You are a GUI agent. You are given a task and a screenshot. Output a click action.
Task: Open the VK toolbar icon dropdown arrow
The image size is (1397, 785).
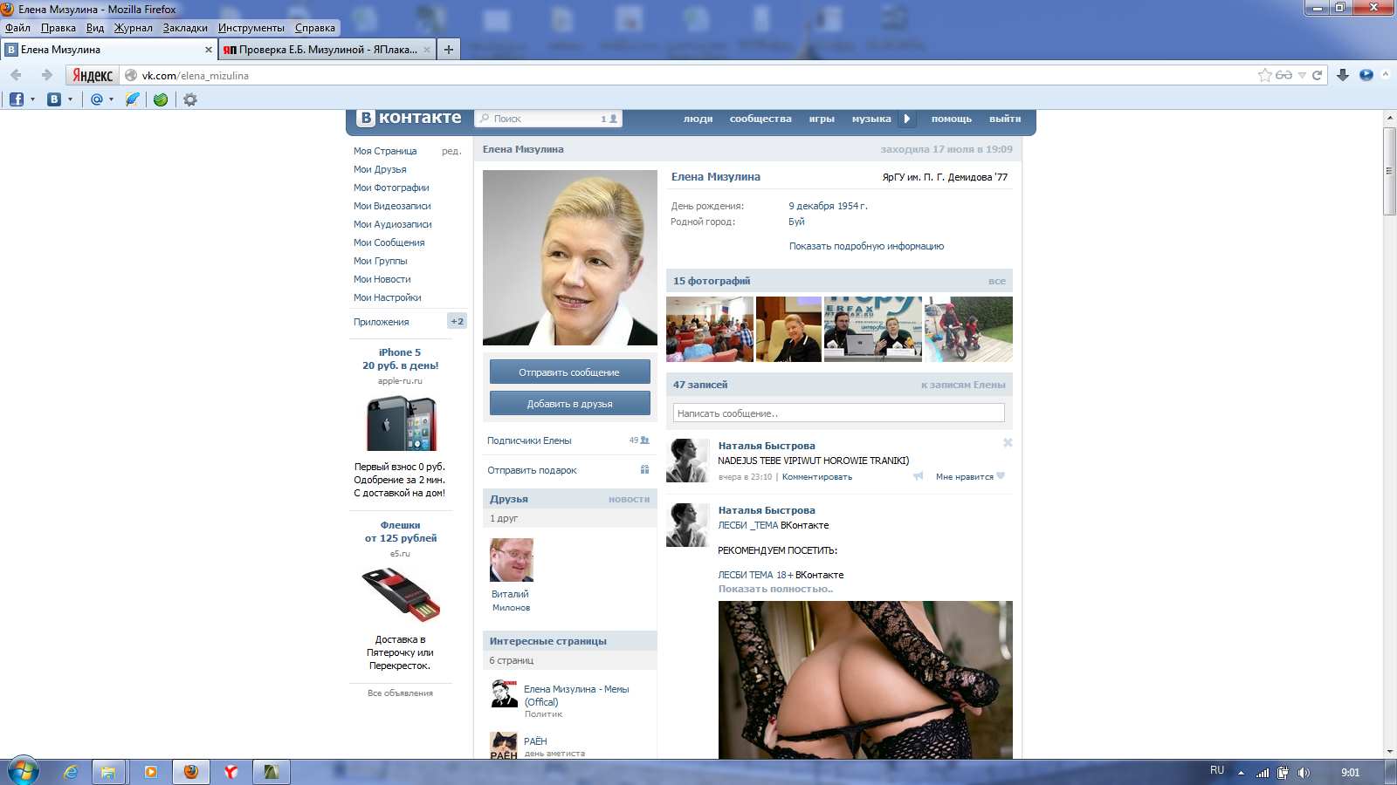[x=71, y=99]
